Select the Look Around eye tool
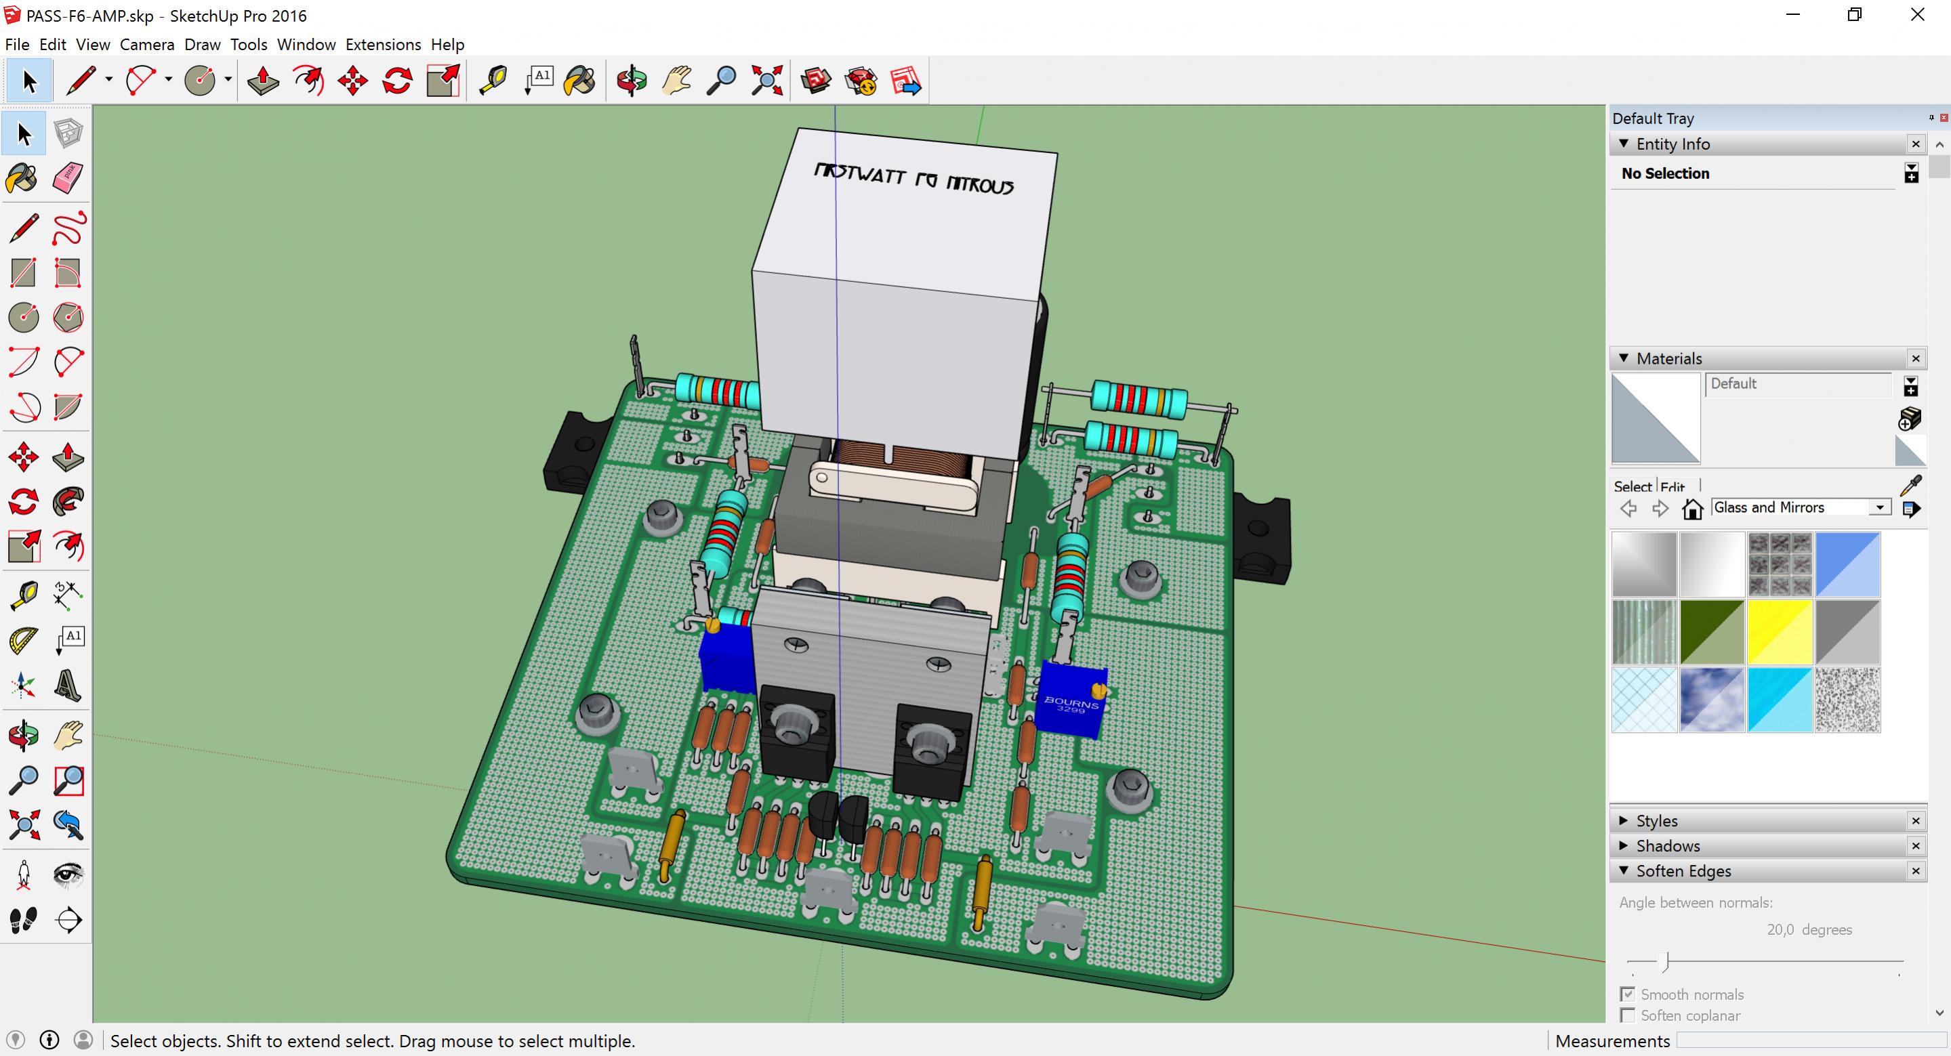Image resolution: width=1951 pixels, height=1056 pixels. click(x=68, y=874)
